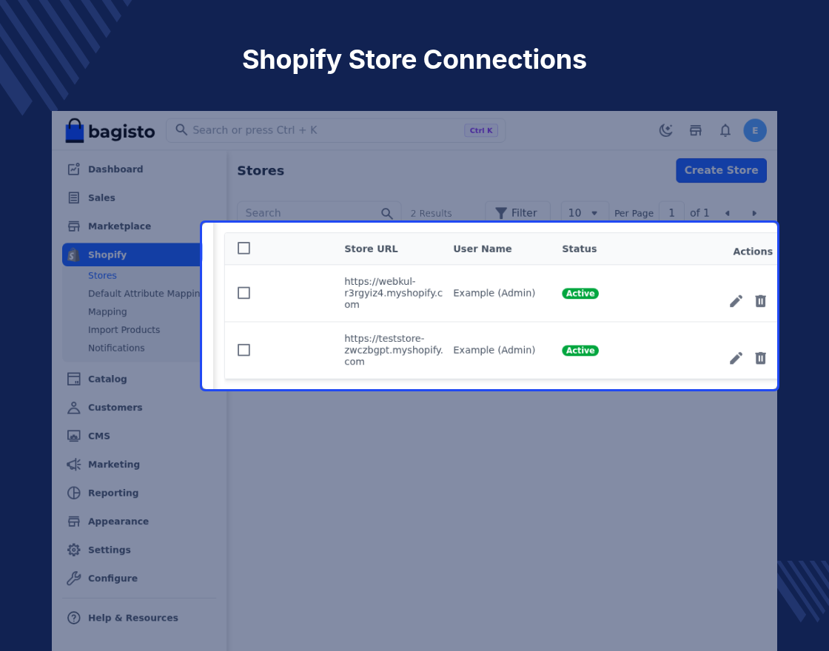Sort by Store URL column header
829x651 pixels.
[x=371, y=249]
